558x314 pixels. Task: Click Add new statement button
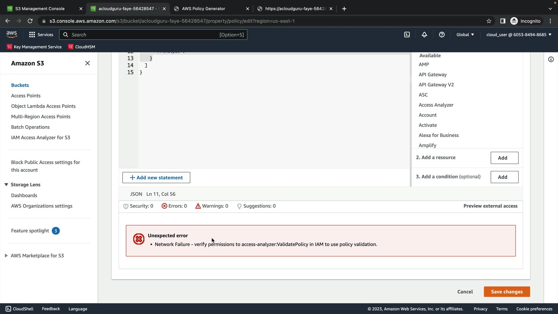point(156,178)
